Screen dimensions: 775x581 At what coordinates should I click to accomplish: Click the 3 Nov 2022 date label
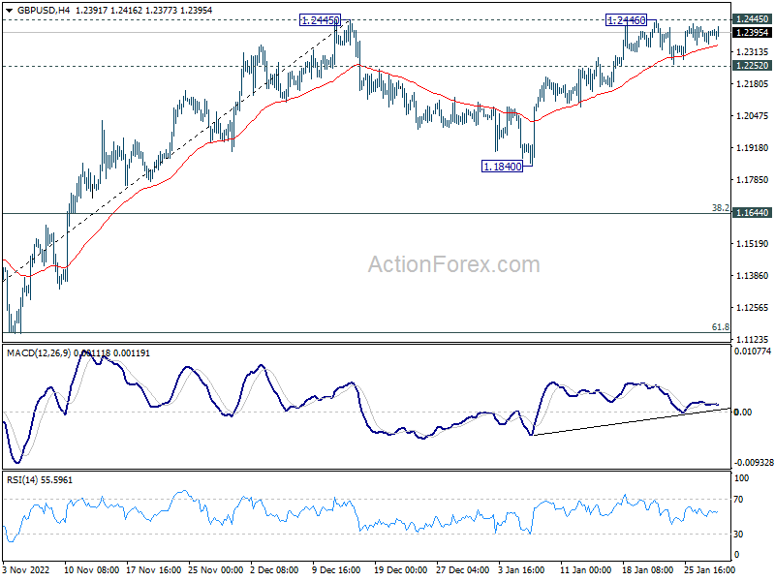(x=26, y=569)
